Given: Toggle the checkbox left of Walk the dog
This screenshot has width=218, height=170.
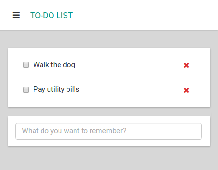Looking at the screenshot, I should click(26, 65).
